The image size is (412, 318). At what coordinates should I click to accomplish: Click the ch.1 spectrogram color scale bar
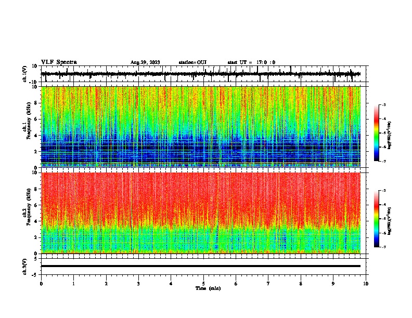377,133
